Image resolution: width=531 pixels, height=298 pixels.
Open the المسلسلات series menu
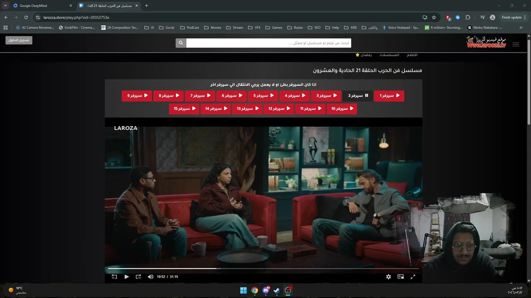(389, 55)
